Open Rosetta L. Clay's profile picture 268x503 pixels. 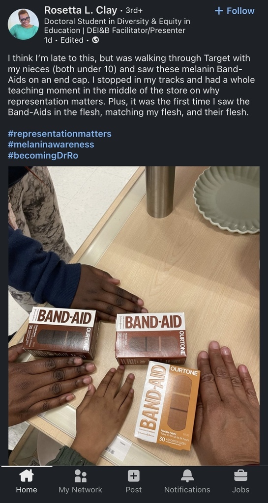pos(23,24)
